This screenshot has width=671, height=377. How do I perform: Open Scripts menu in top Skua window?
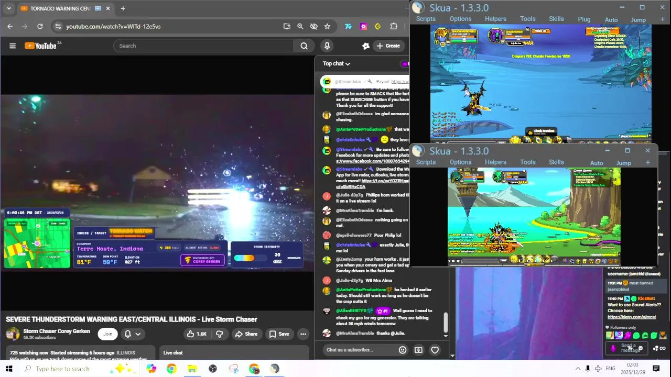[426, 19]
